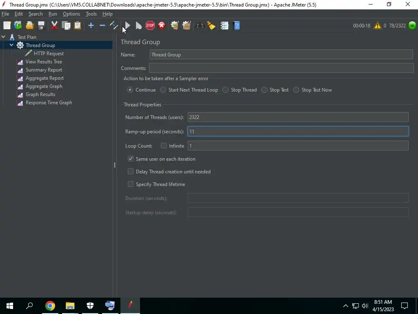Open the File menu
Screen dimensions: 418x314
tap(5, 14)
